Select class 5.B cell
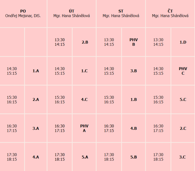Viewport: 195px width, 171px height. (134, 157)
